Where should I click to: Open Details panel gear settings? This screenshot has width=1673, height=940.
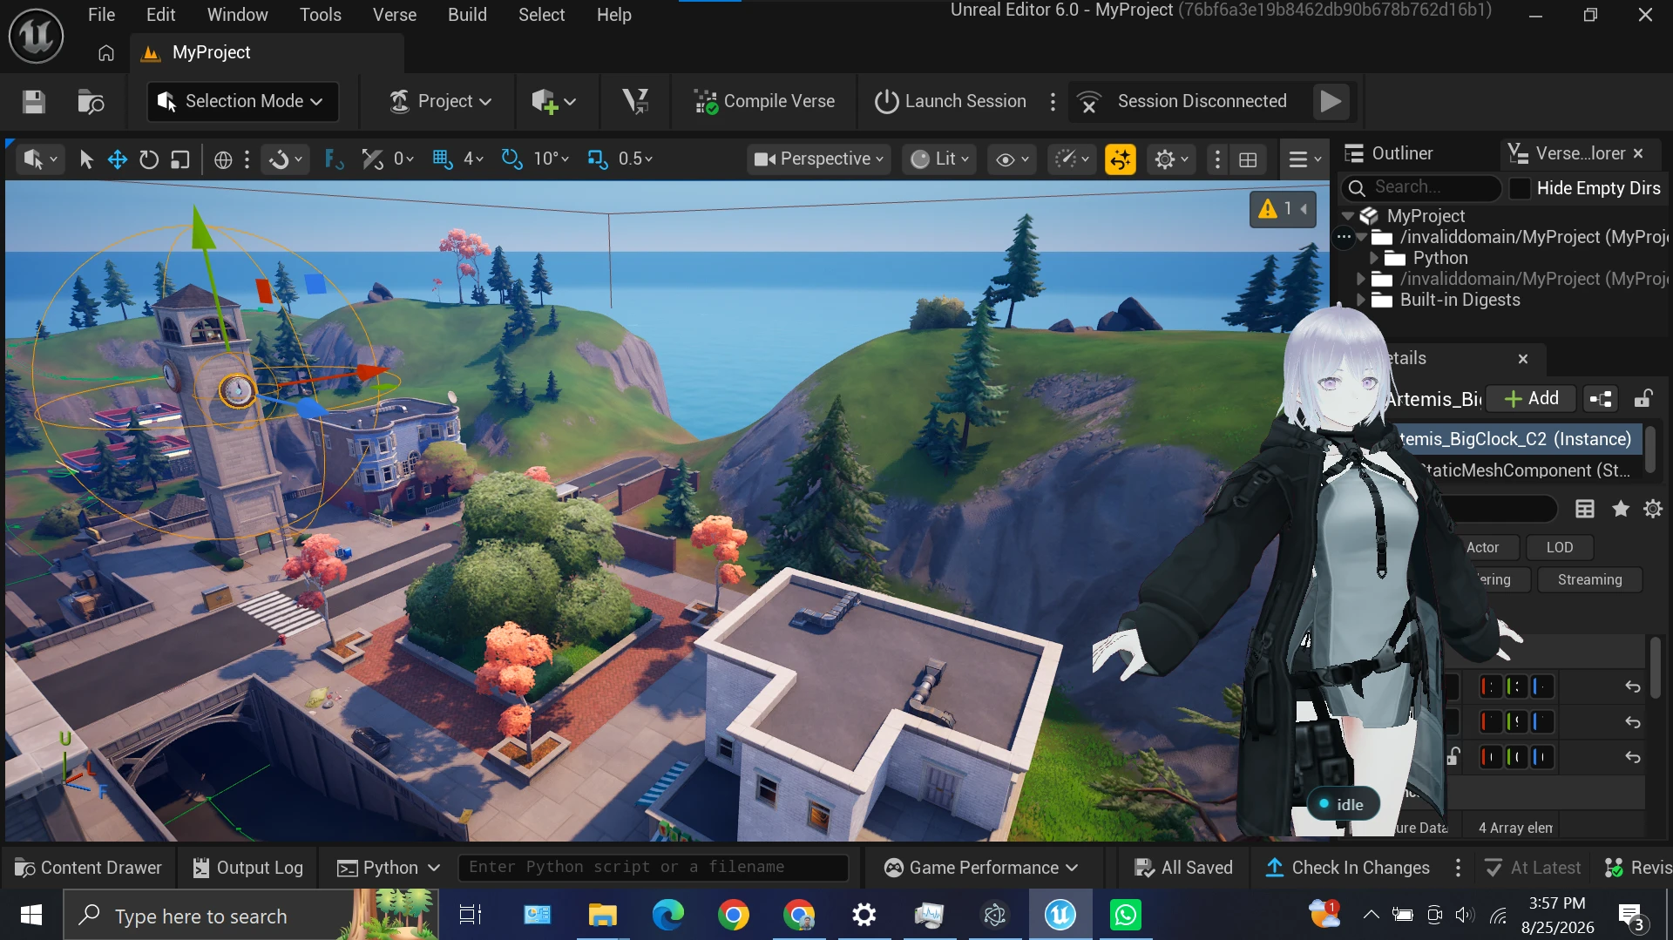1653,509
